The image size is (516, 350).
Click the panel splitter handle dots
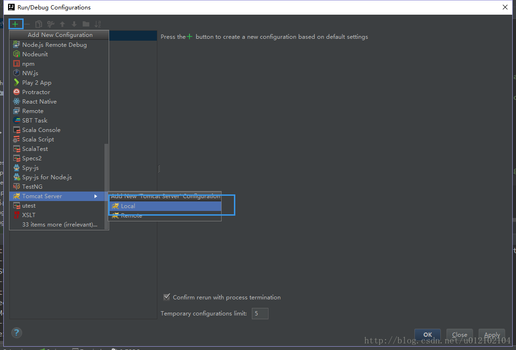click(159, 168)
